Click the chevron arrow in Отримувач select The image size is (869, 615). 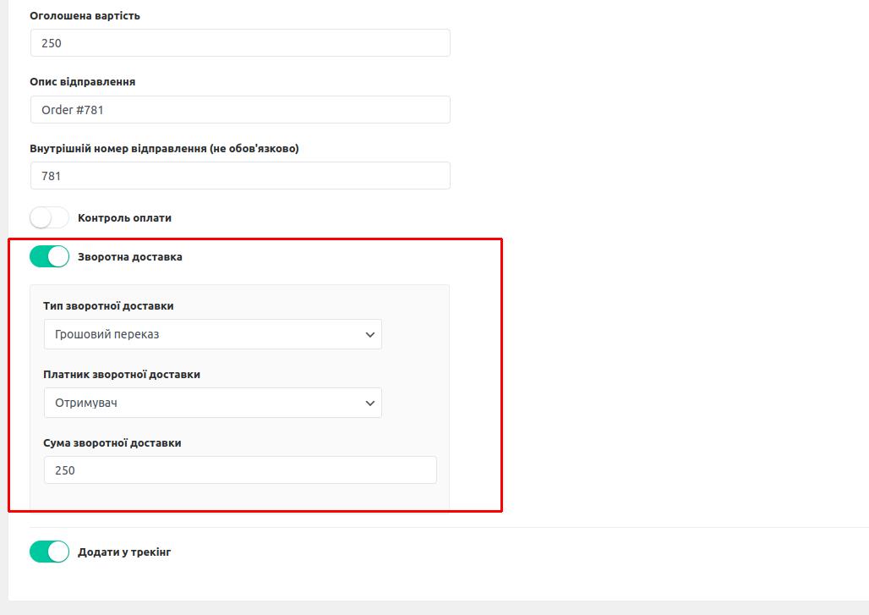tap(369, 404)
